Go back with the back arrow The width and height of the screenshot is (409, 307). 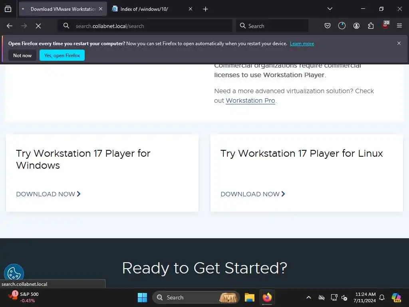tap(10, 26)
